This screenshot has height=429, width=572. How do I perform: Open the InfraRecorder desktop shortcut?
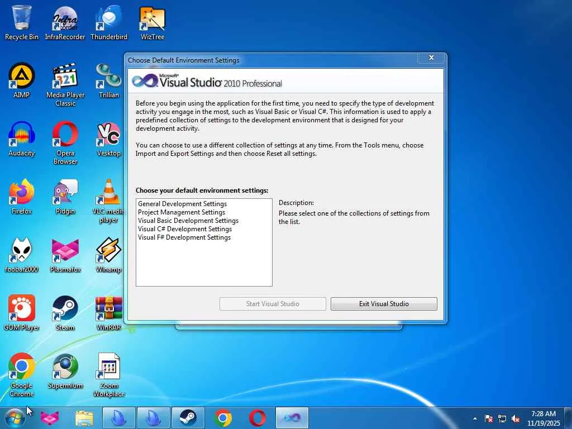click(65, 22)
